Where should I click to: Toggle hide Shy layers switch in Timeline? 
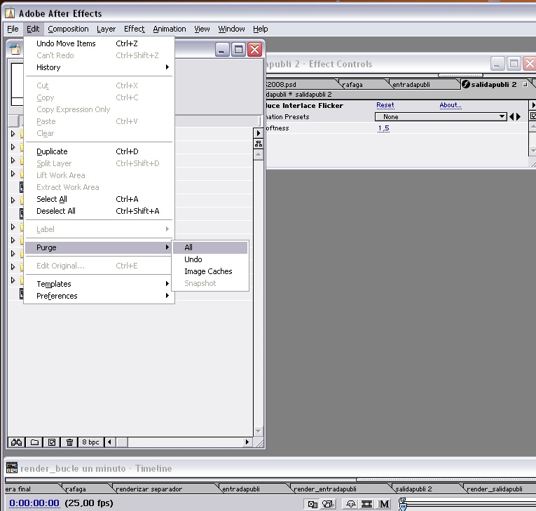tap(351, 504)
